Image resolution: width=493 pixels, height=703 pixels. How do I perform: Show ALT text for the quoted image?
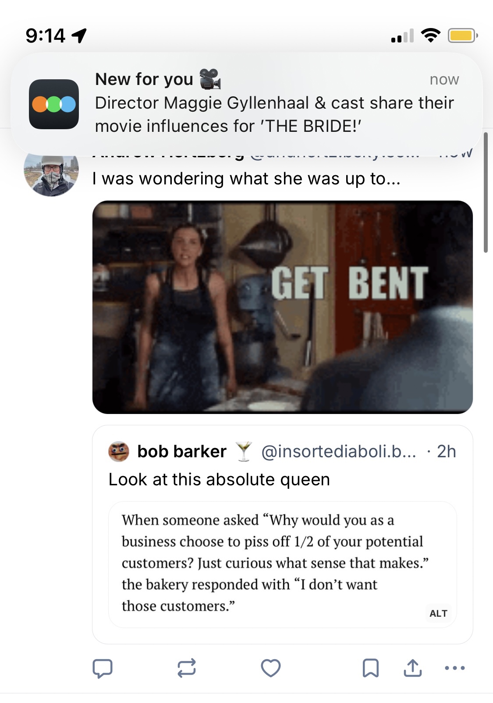tap(438, 613)
